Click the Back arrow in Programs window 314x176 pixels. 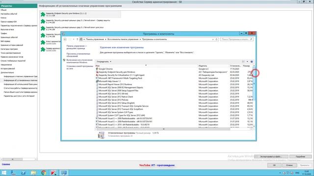point(65,39)
